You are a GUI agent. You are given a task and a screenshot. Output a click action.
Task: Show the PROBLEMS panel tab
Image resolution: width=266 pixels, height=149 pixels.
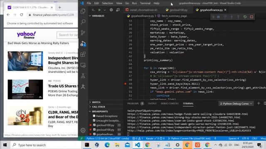(x=133, y=103)
